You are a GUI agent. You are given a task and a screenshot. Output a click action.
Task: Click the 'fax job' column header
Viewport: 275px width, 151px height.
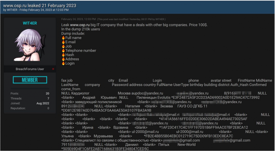point(67,80)
